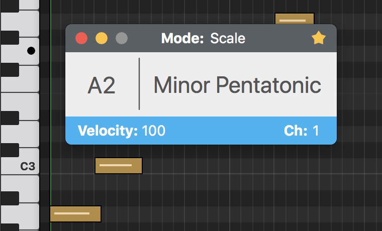Minimize the Scale mode window
Viewport: 382px width, 231px height.
102,38
